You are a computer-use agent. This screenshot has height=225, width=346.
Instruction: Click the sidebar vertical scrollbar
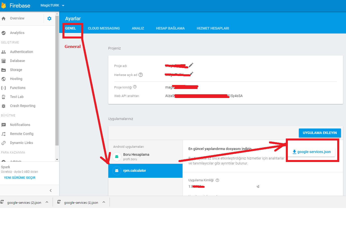[57, 80]
